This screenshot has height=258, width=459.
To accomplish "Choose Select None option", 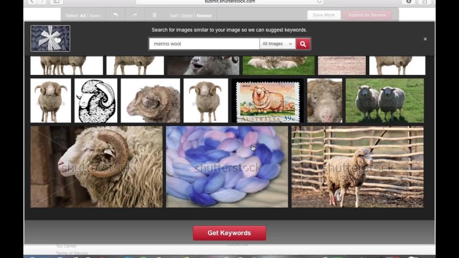I will 95,16.
